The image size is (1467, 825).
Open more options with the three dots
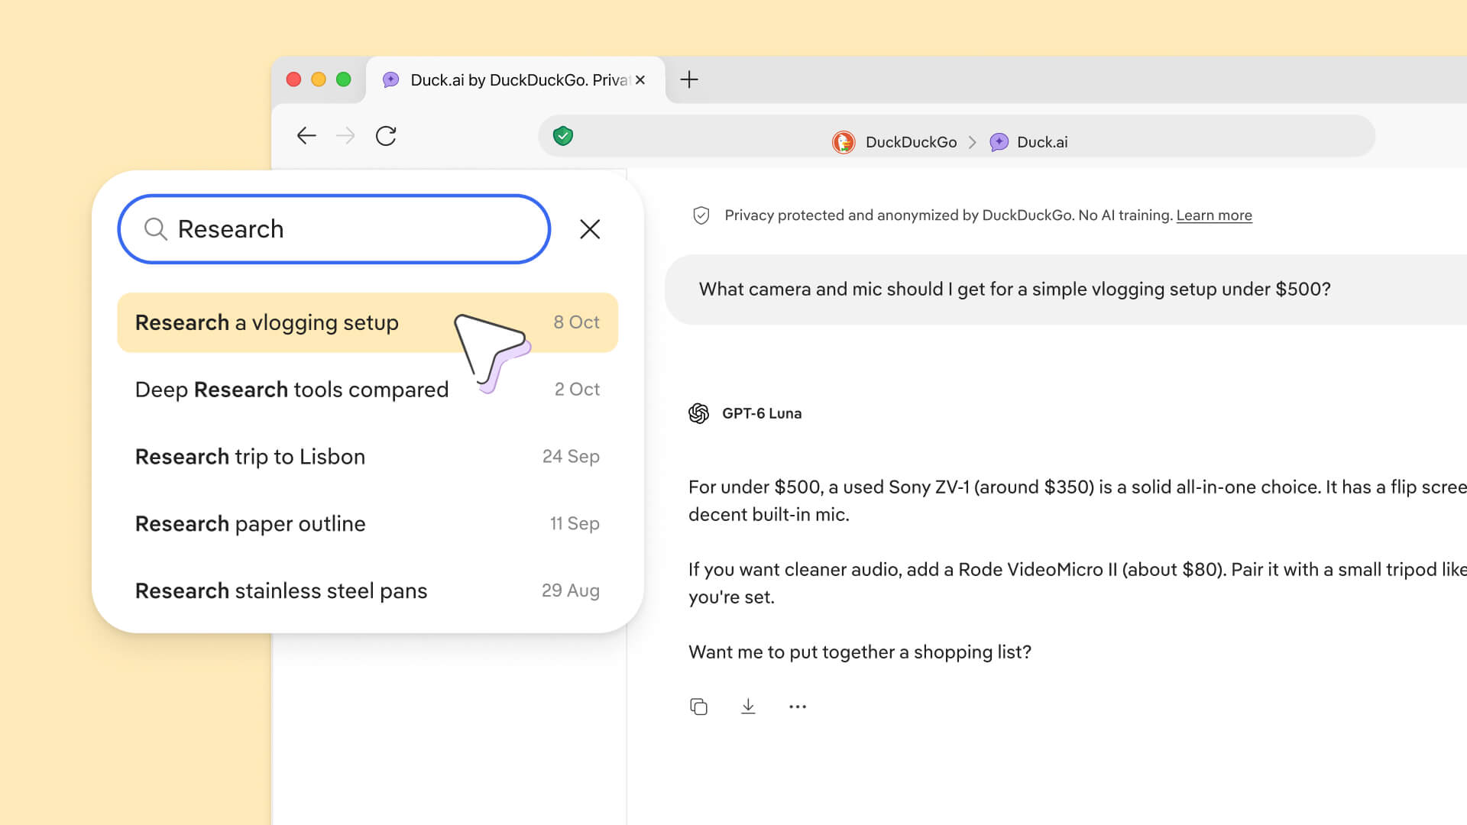tap(798, 707)
